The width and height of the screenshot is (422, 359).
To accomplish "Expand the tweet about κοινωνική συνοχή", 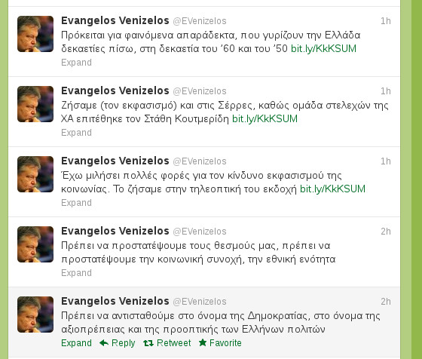I will [76, 273].
